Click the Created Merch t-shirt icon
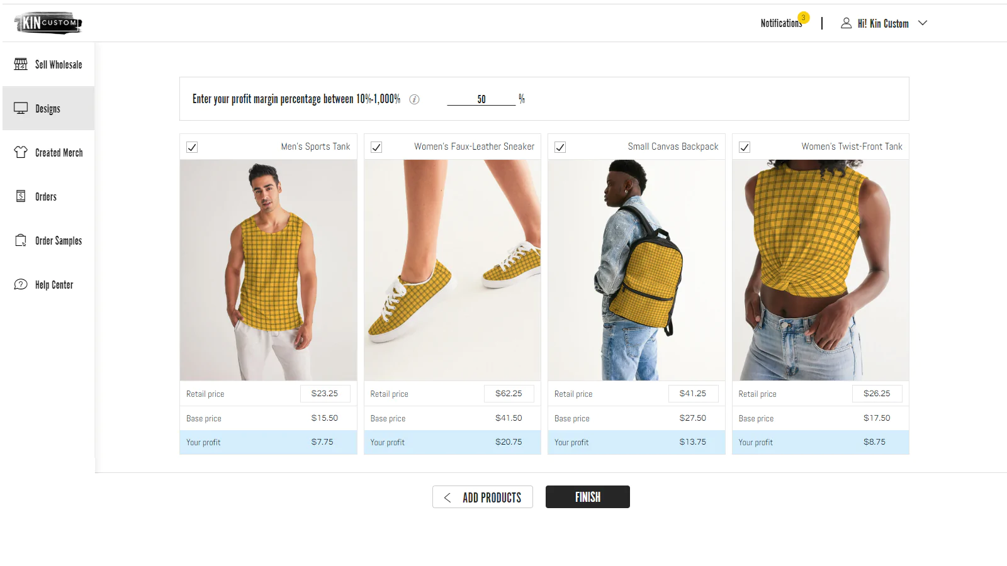Screen dimensions: 1007x566 coord(21,152)
